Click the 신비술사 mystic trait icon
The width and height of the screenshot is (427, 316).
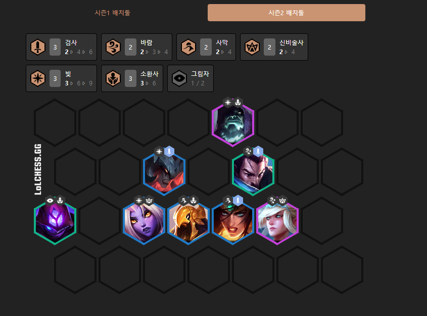pos(252,47)
